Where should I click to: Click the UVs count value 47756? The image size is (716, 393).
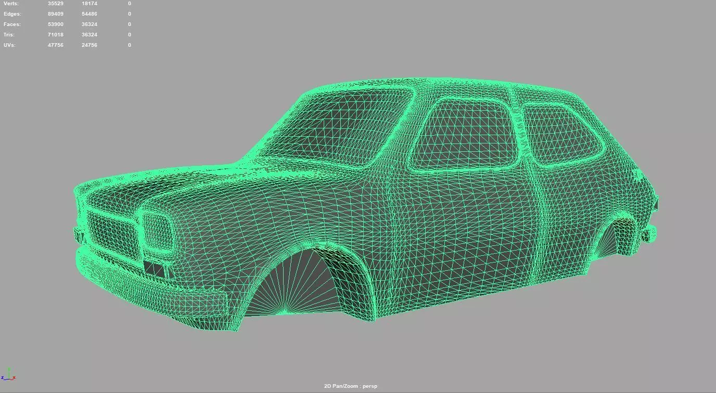[56, 45]
